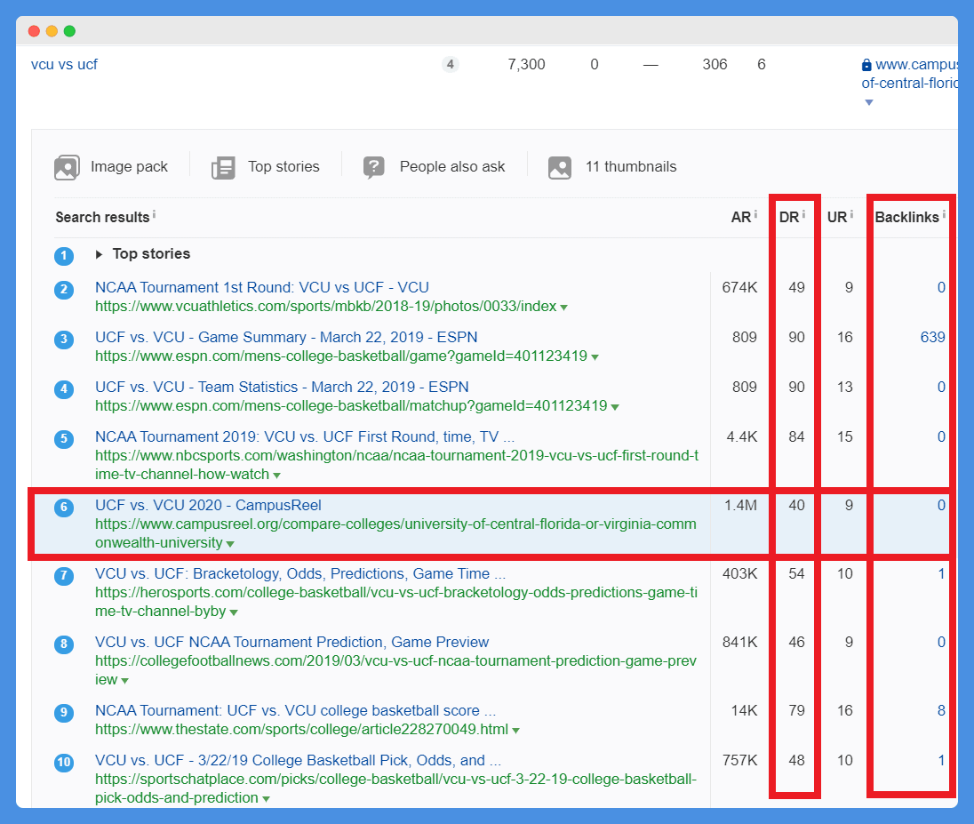
Task: Click the number 10 rank badge
Action: 64,763
